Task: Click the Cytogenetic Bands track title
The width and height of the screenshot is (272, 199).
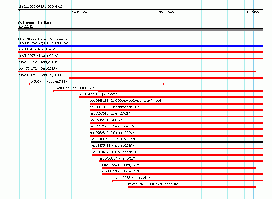Action: [x=36, y=23]
